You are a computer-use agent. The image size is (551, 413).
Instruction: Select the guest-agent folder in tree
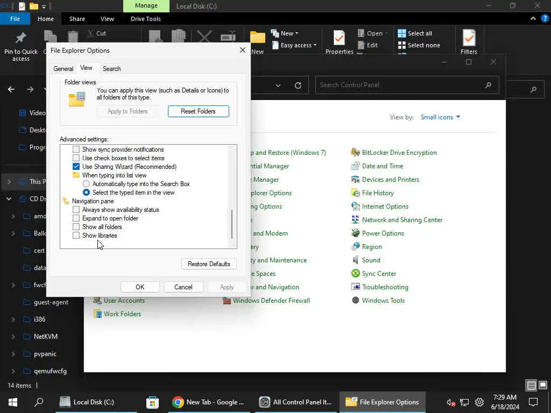pyautogui.click(x=51, y=302)
